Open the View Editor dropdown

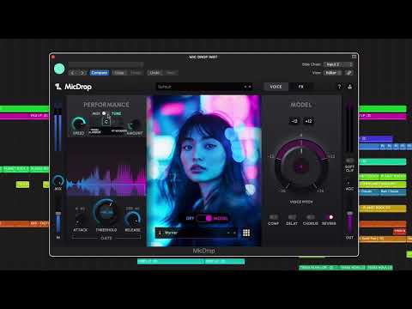pos(333,73)
